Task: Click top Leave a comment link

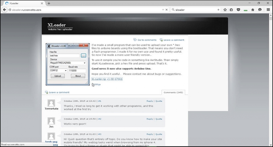Action: pyautogui.click(x=172, y=40)
